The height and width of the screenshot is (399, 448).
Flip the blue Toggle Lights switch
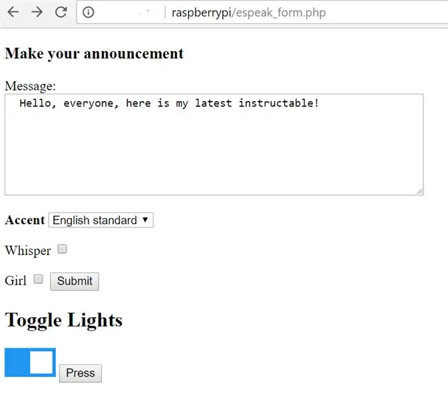(x=30, y=362)
